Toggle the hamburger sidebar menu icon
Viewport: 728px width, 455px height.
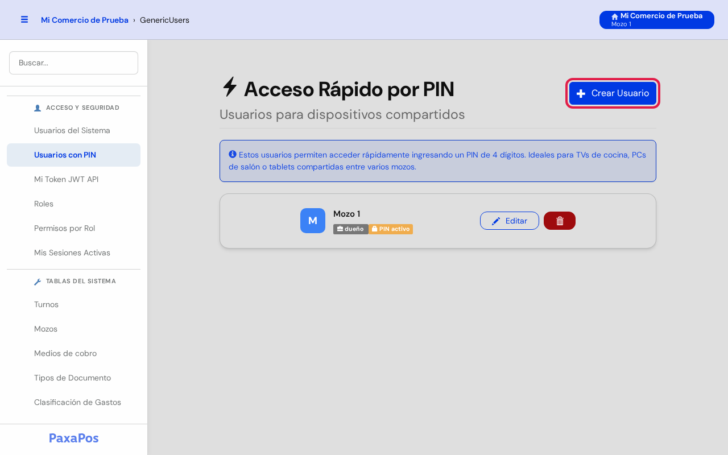24,19
